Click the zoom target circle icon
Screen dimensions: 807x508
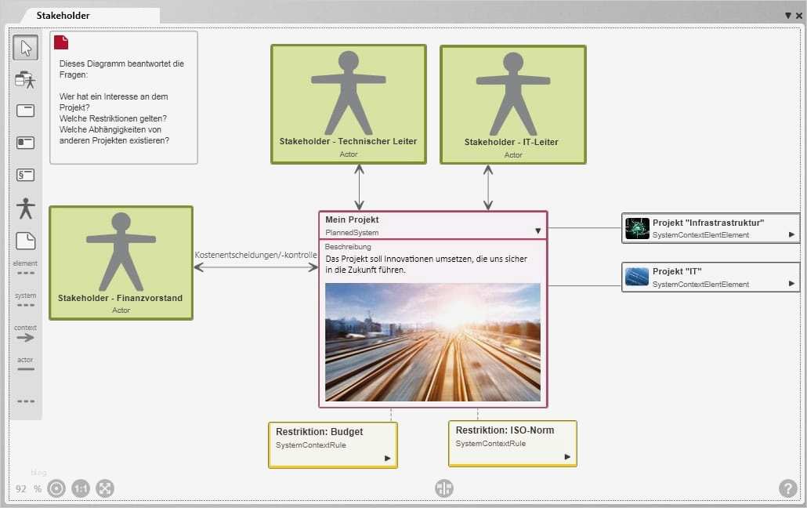pos(56,488)
